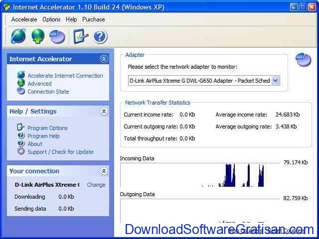
Task: Open the About link
Action: pyautogui.click(x=35, y=144)
